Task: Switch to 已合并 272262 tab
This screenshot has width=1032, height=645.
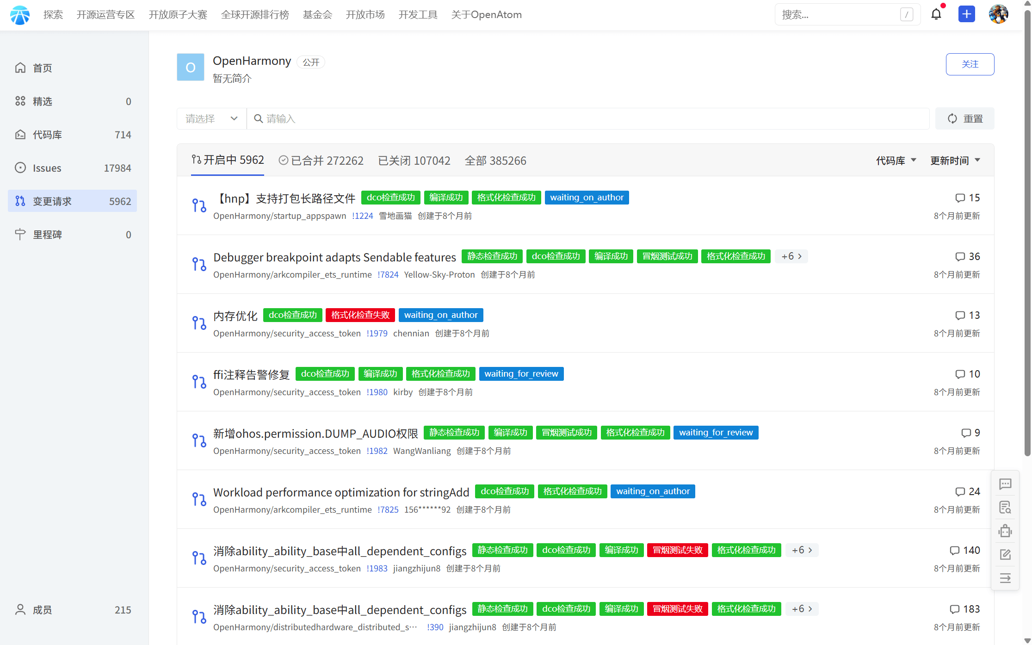Action: [x=321, y=161]
